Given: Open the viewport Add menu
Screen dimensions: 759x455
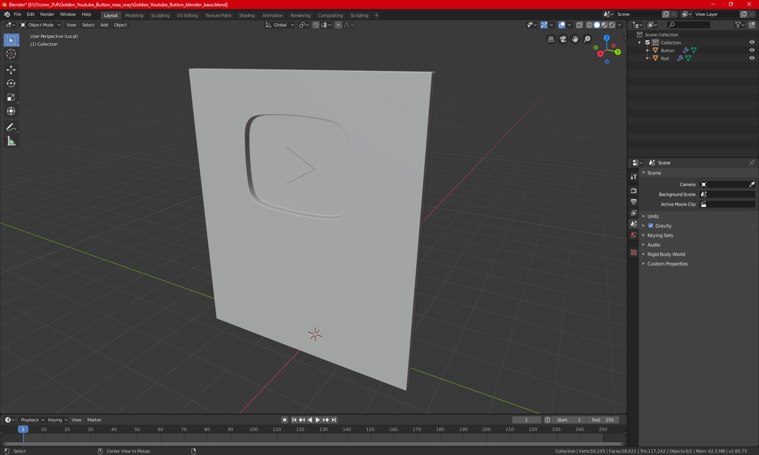Looking at the screenshot, I should pos(104,25).
